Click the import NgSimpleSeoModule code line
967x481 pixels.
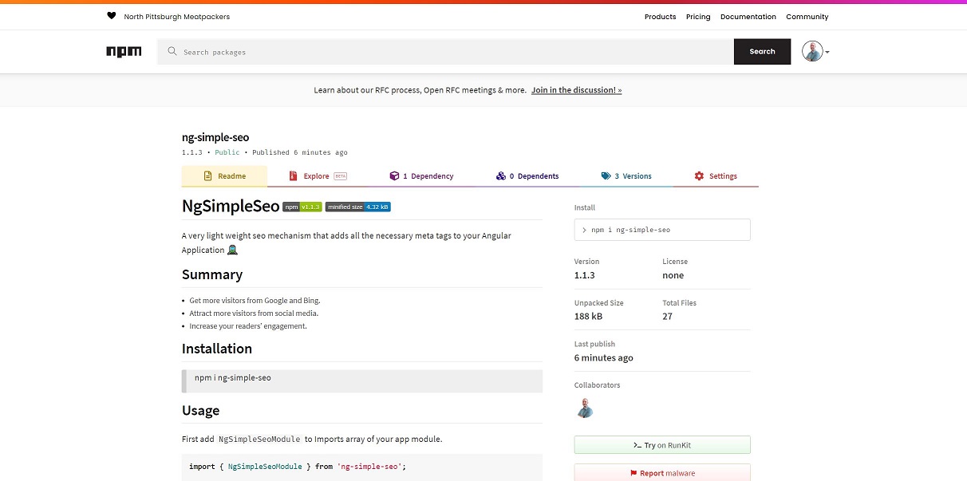pyautogui.click(x=298, y=467)
